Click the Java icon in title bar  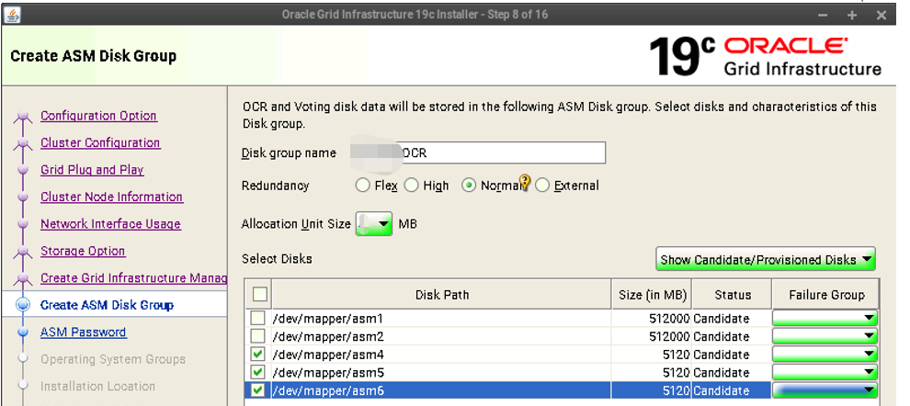[13, 15]
